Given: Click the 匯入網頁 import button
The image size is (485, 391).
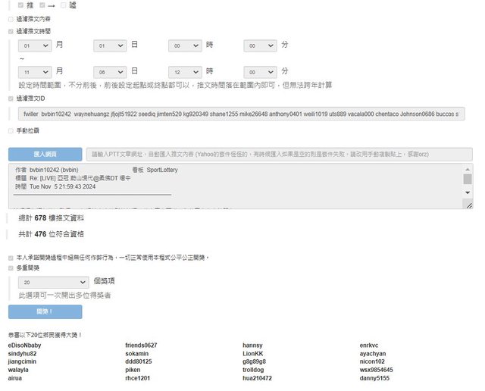Looking at the screenshot, I should click(45, 154).
